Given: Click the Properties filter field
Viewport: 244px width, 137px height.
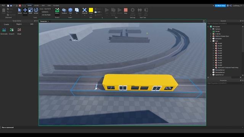Looking at the screenshot, I should coord(224,83).
